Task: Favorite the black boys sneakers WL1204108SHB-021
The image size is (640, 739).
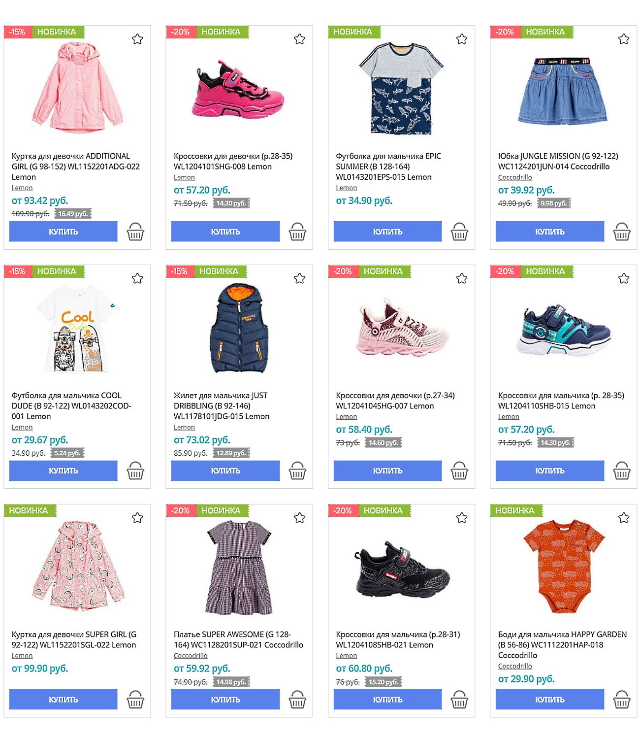Action: (462, 518)
